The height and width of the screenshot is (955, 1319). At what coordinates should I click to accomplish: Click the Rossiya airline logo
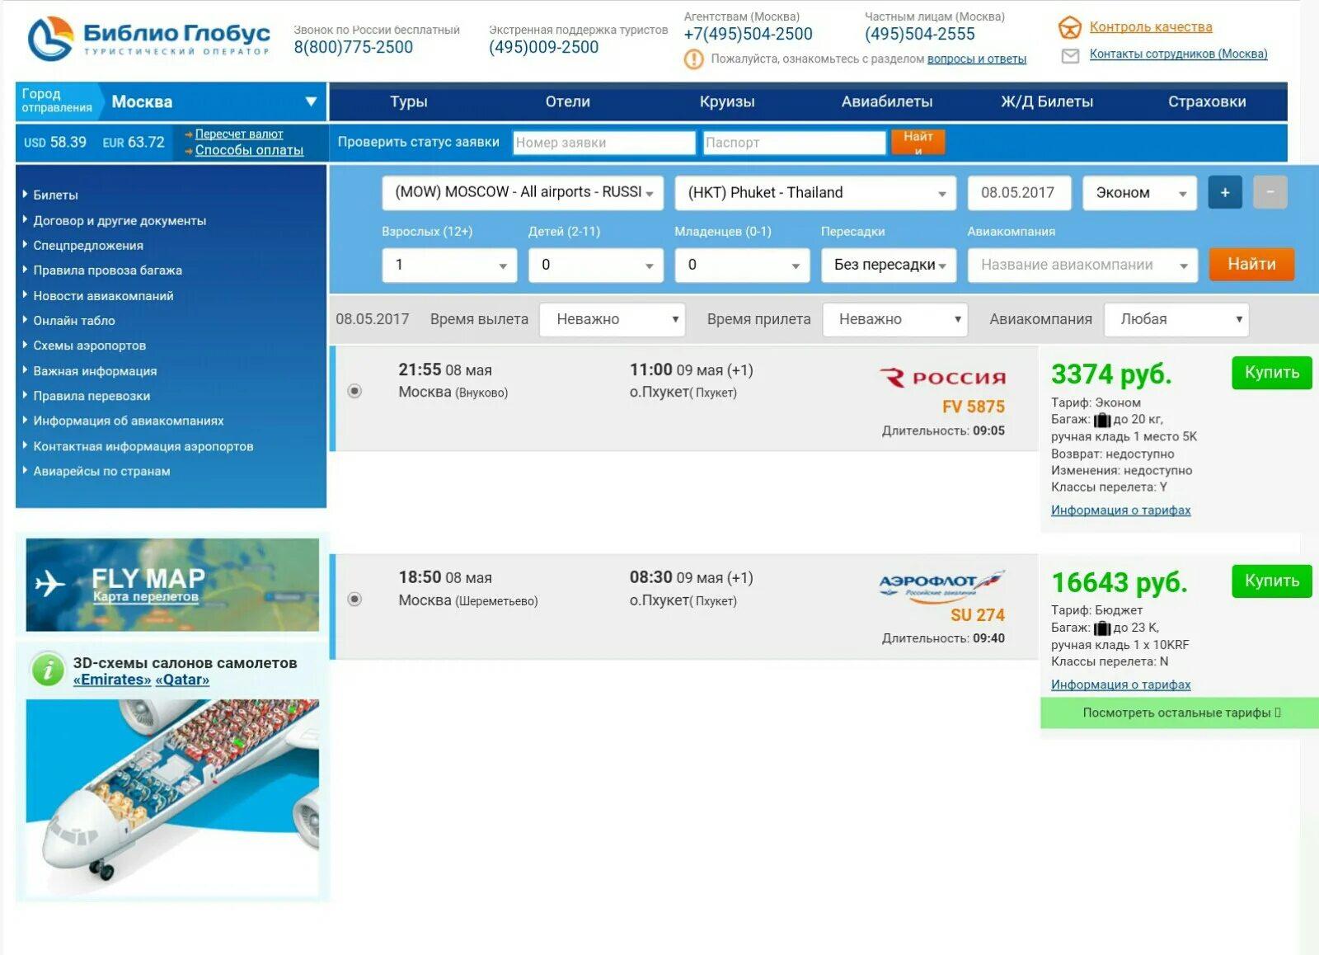pyautogui.click(x=942, y=378)
